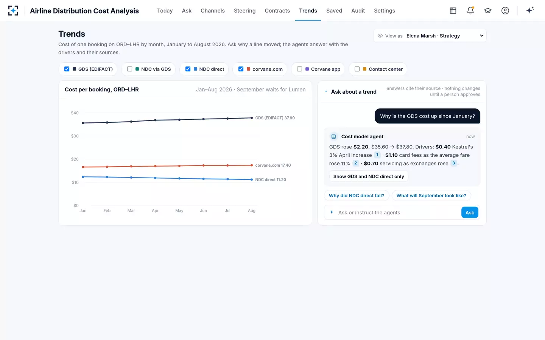545x340 pixels.
Task: Click the 'corvane.com 17.40' chart label
Action: tap(273, 165)
